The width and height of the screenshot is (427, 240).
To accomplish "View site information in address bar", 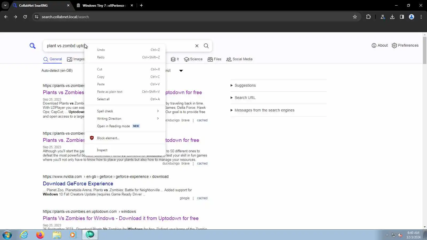I will click(37, 17).
